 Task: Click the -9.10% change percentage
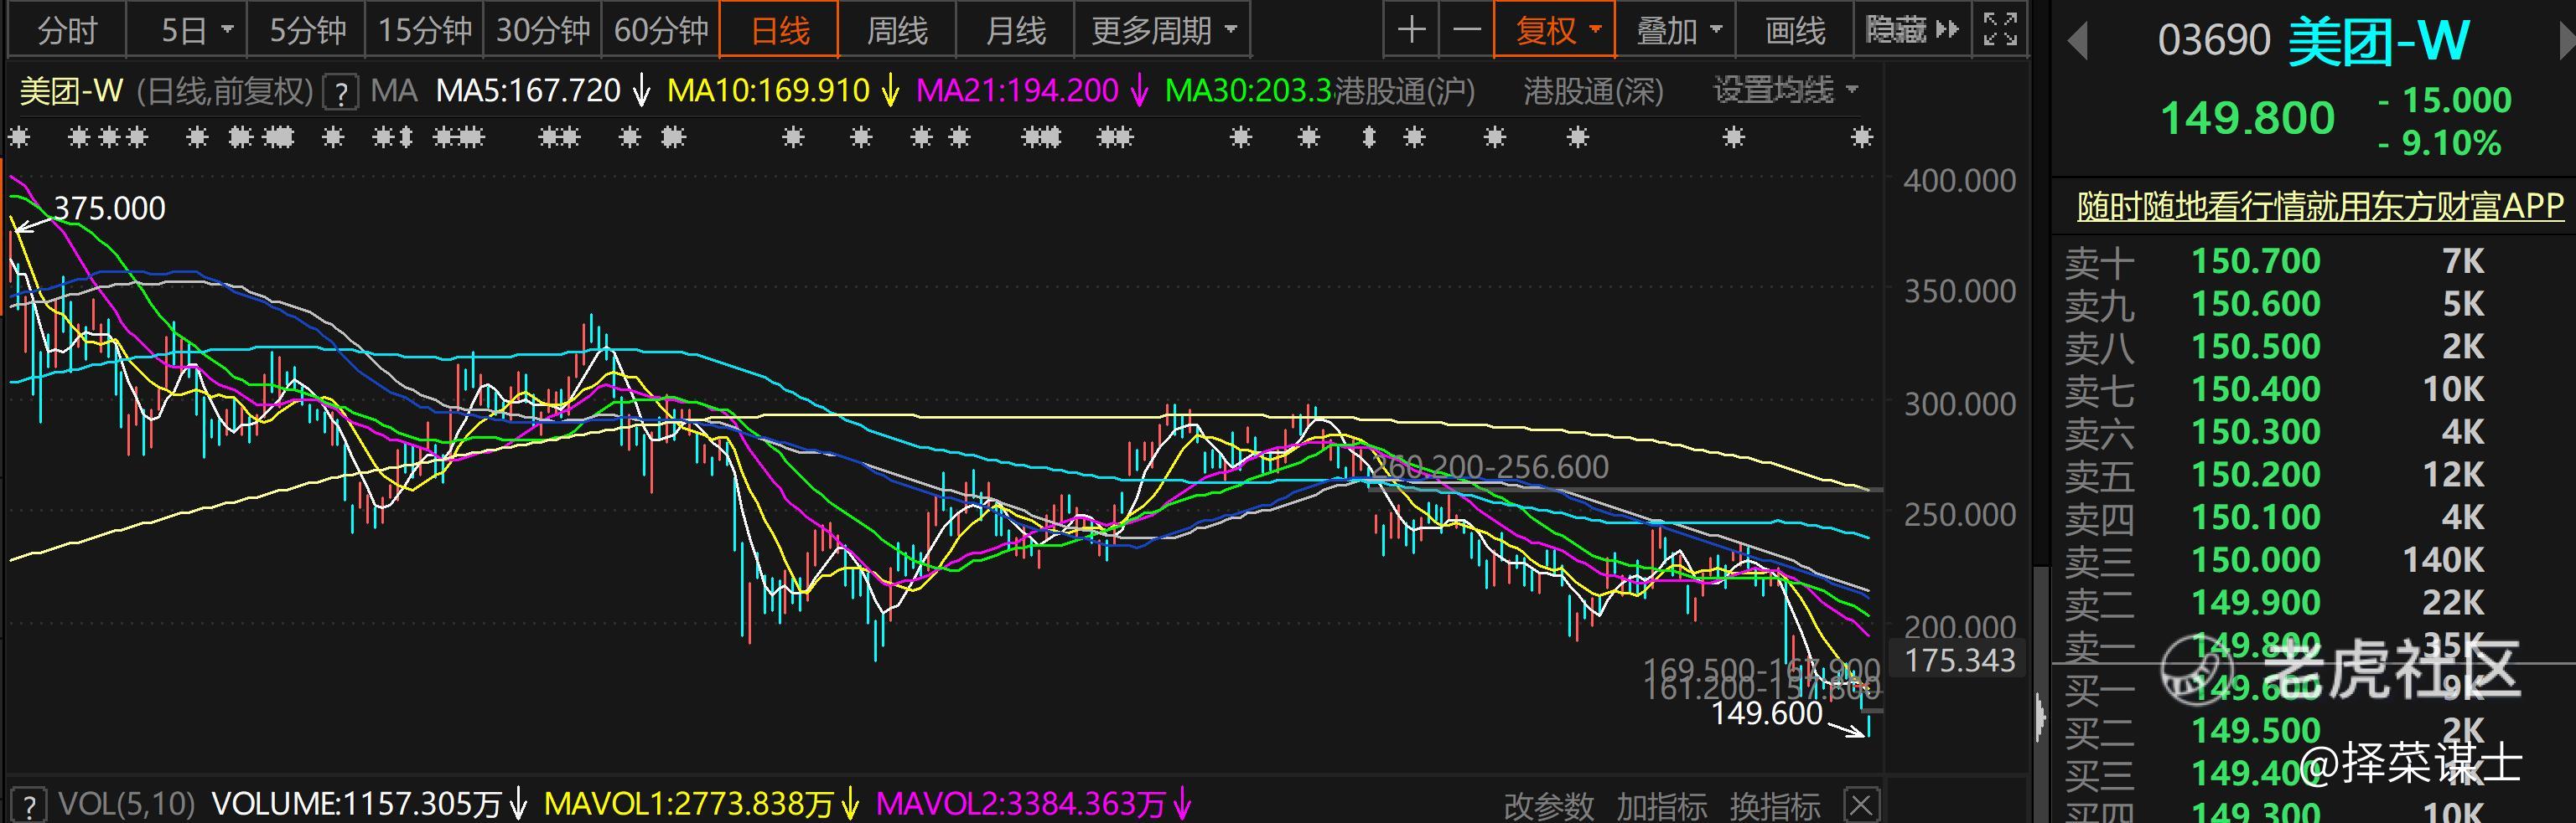coord(2440,144)
